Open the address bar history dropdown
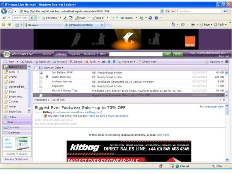This screenshot has height=174, width=232. tap(162, 11)
